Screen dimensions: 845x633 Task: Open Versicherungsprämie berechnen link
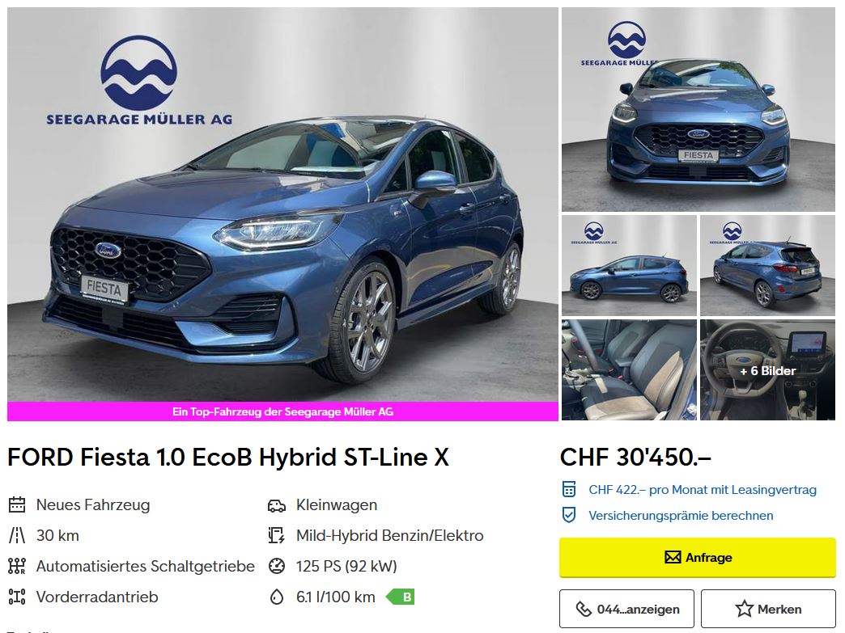(681, 516)
